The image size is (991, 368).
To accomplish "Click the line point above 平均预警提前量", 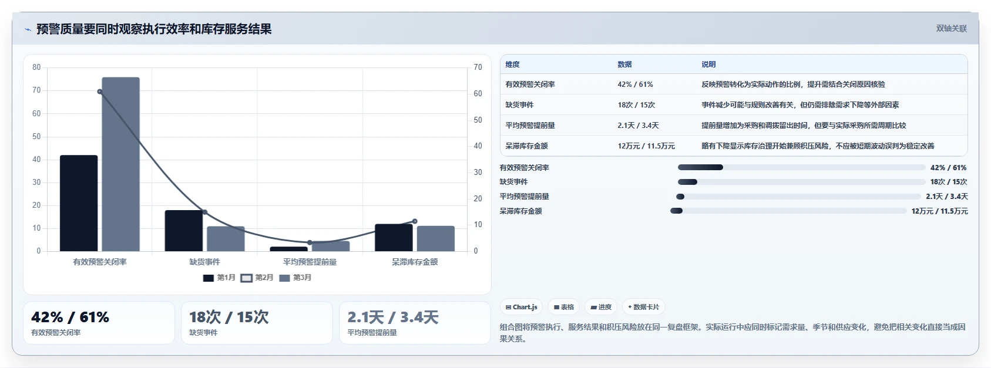I will point(310,242).
